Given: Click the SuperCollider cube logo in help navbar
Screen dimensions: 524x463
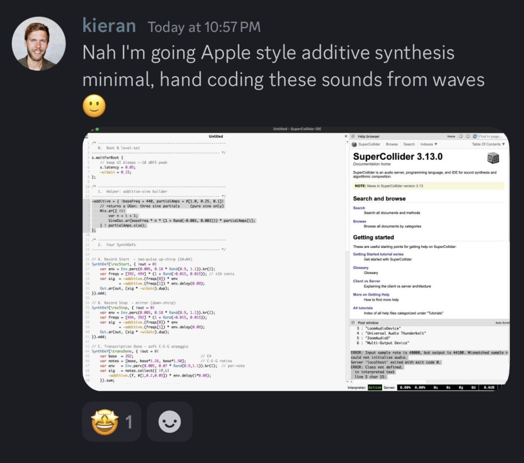Looking at the screenshot, I should [x=354, y=144].
